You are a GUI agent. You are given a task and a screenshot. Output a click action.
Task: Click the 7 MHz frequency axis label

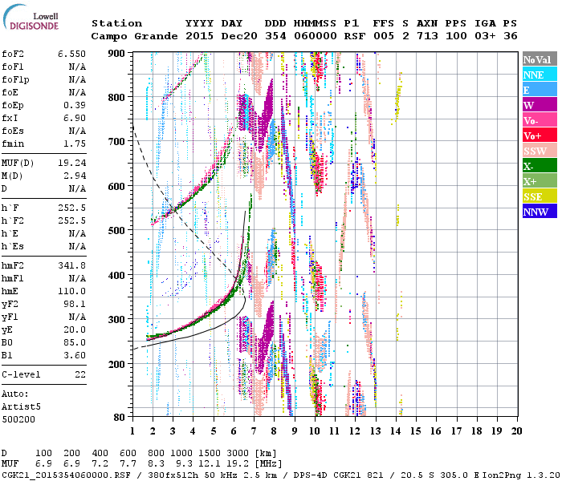pos(254,431)
